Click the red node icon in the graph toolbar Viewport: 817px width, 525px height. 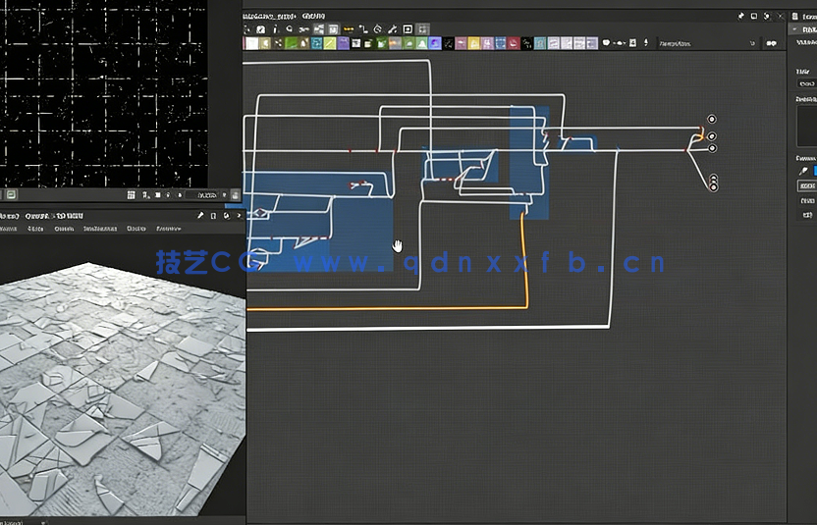[x=514, y=43]
